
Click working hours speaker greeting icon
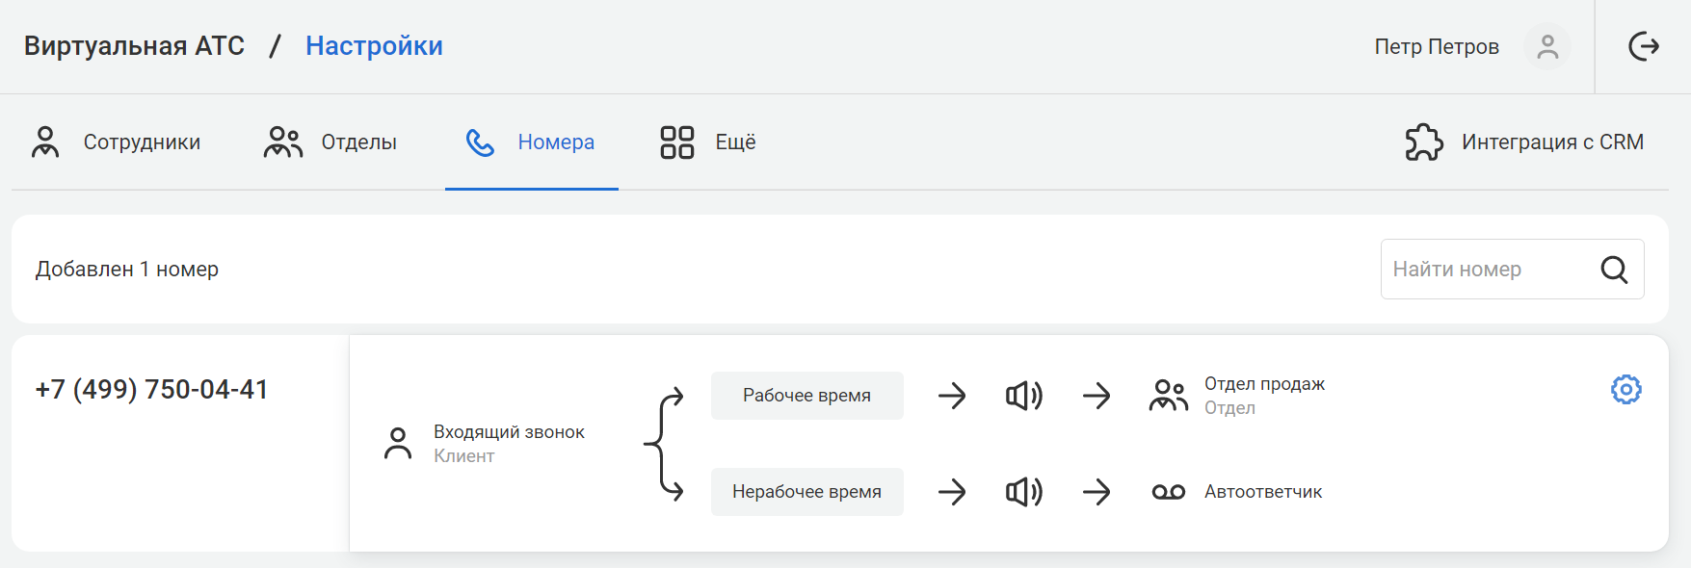[x=1024, y=396]
